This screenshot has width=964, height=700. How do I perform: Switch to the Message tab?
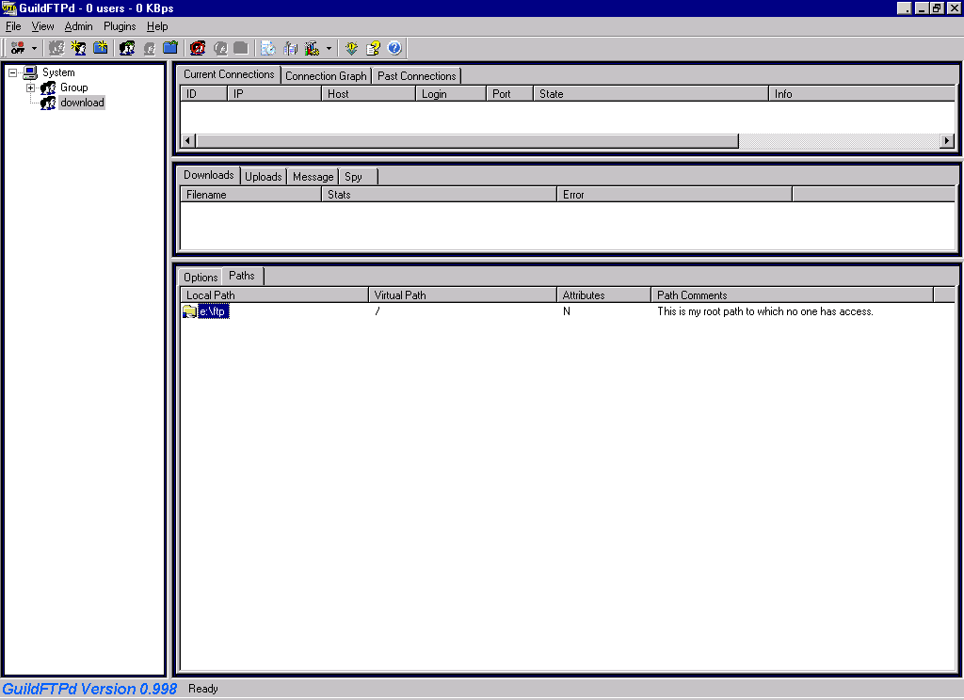coord(313,176)
